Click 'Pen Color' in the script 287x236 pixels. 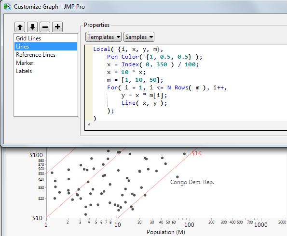click(123, 57)
